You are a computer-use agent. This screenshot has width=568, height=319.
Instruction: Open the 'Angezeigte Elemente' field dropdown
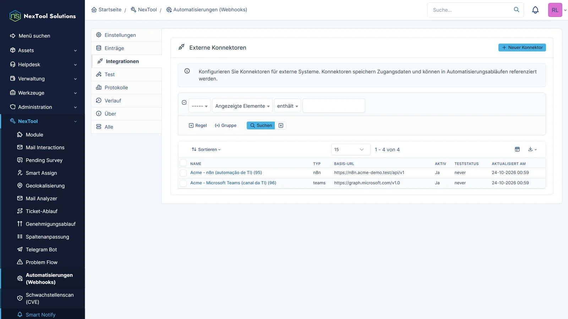click(x=242, y=106)
